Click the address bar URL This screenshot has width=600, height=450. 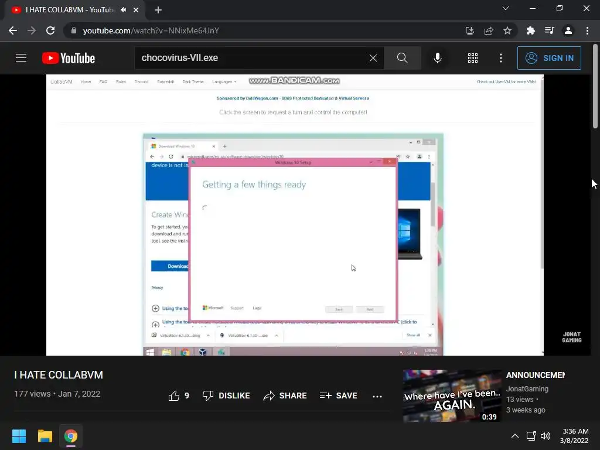pyautogui.click(x=151, y=30)
